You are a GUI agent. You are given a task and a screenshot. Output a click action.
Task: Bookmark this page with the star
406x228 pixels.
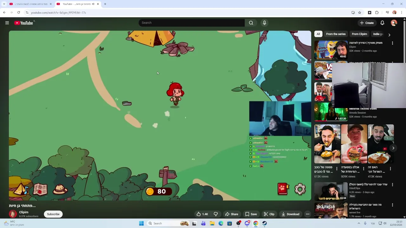pos(359,13)
